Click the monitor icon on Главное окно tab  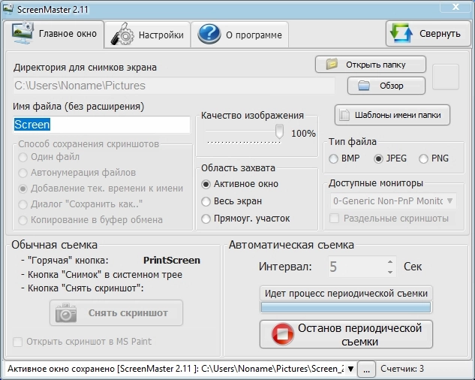click(23, 33)
